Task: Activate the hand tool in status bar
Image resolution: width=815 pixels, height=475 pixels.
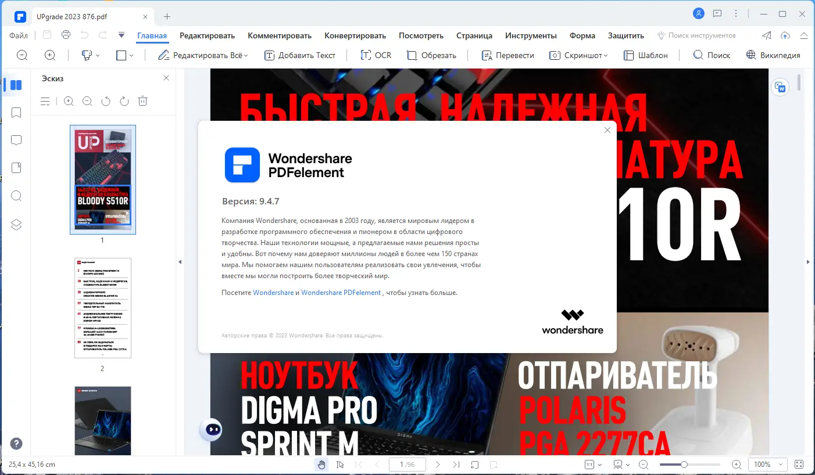Action: tap(321, 465)
